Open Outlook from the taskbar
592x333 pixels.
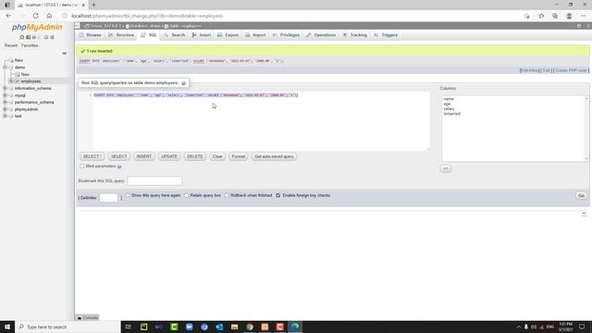(219, 327)
